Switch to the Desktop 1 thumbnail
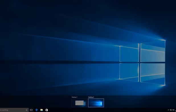 click(x=79, y=103)
